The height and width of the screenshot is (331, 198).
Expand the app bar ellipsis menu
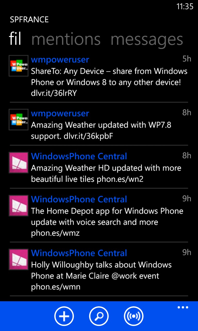pos(183,307)
